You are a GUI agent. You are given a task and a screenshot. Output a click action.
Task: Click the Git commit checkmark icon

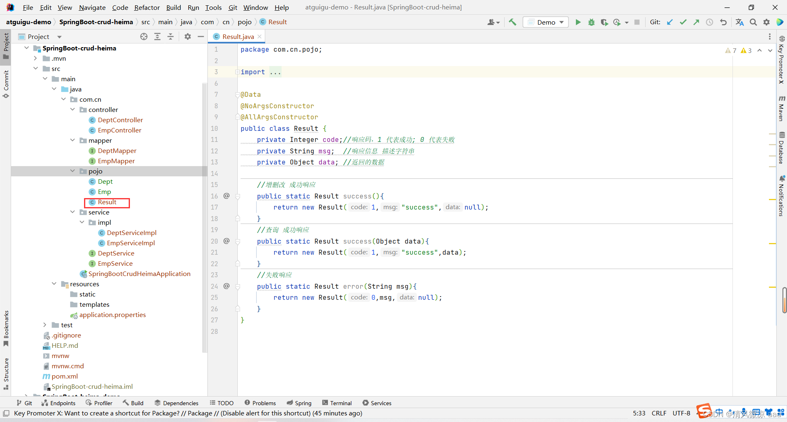683,22
